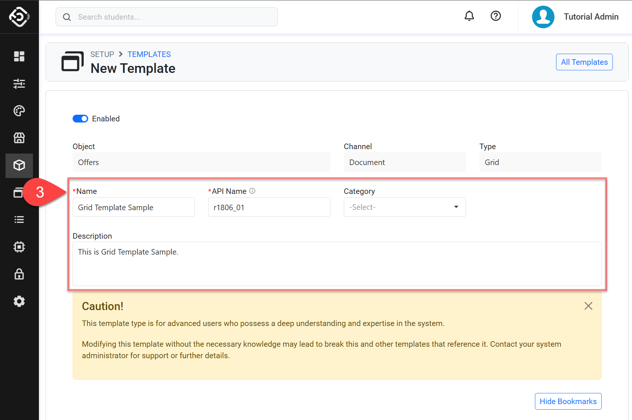Click the help question mark icon
Image resolution: width=632 pixels, height=420 pixels.
click(495, 16)
